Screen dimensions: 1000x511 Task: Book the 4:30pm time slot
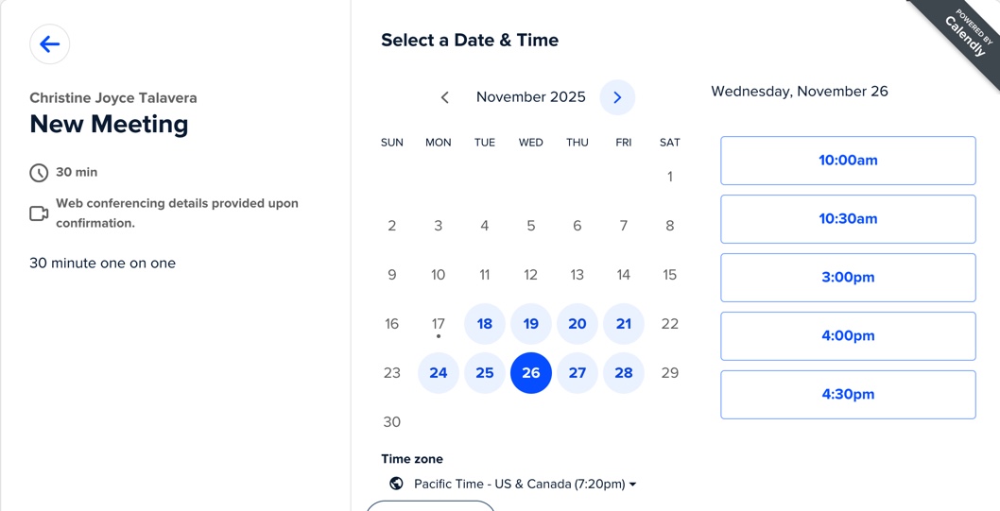click(x=848, y=395)
